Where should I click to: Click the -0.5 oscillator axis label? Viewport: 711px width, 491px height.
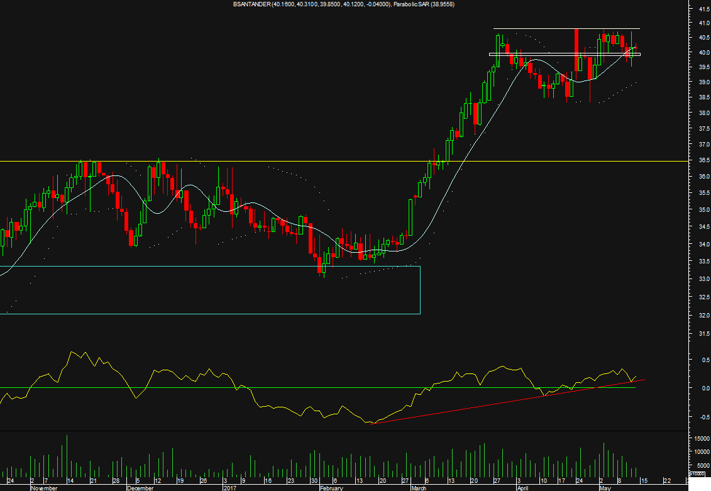(705, 417)
